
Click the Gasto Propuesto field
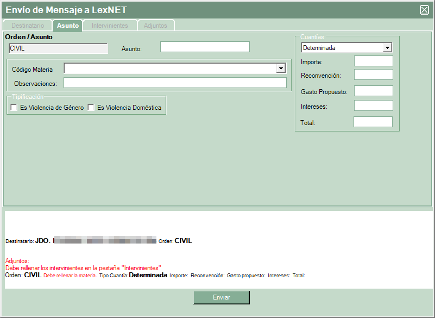click(x=373, y=91)
